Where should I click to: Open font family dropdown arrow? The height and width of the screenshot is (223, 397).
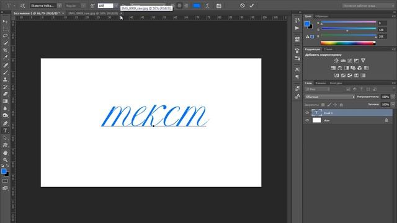[x=60, y=6]
